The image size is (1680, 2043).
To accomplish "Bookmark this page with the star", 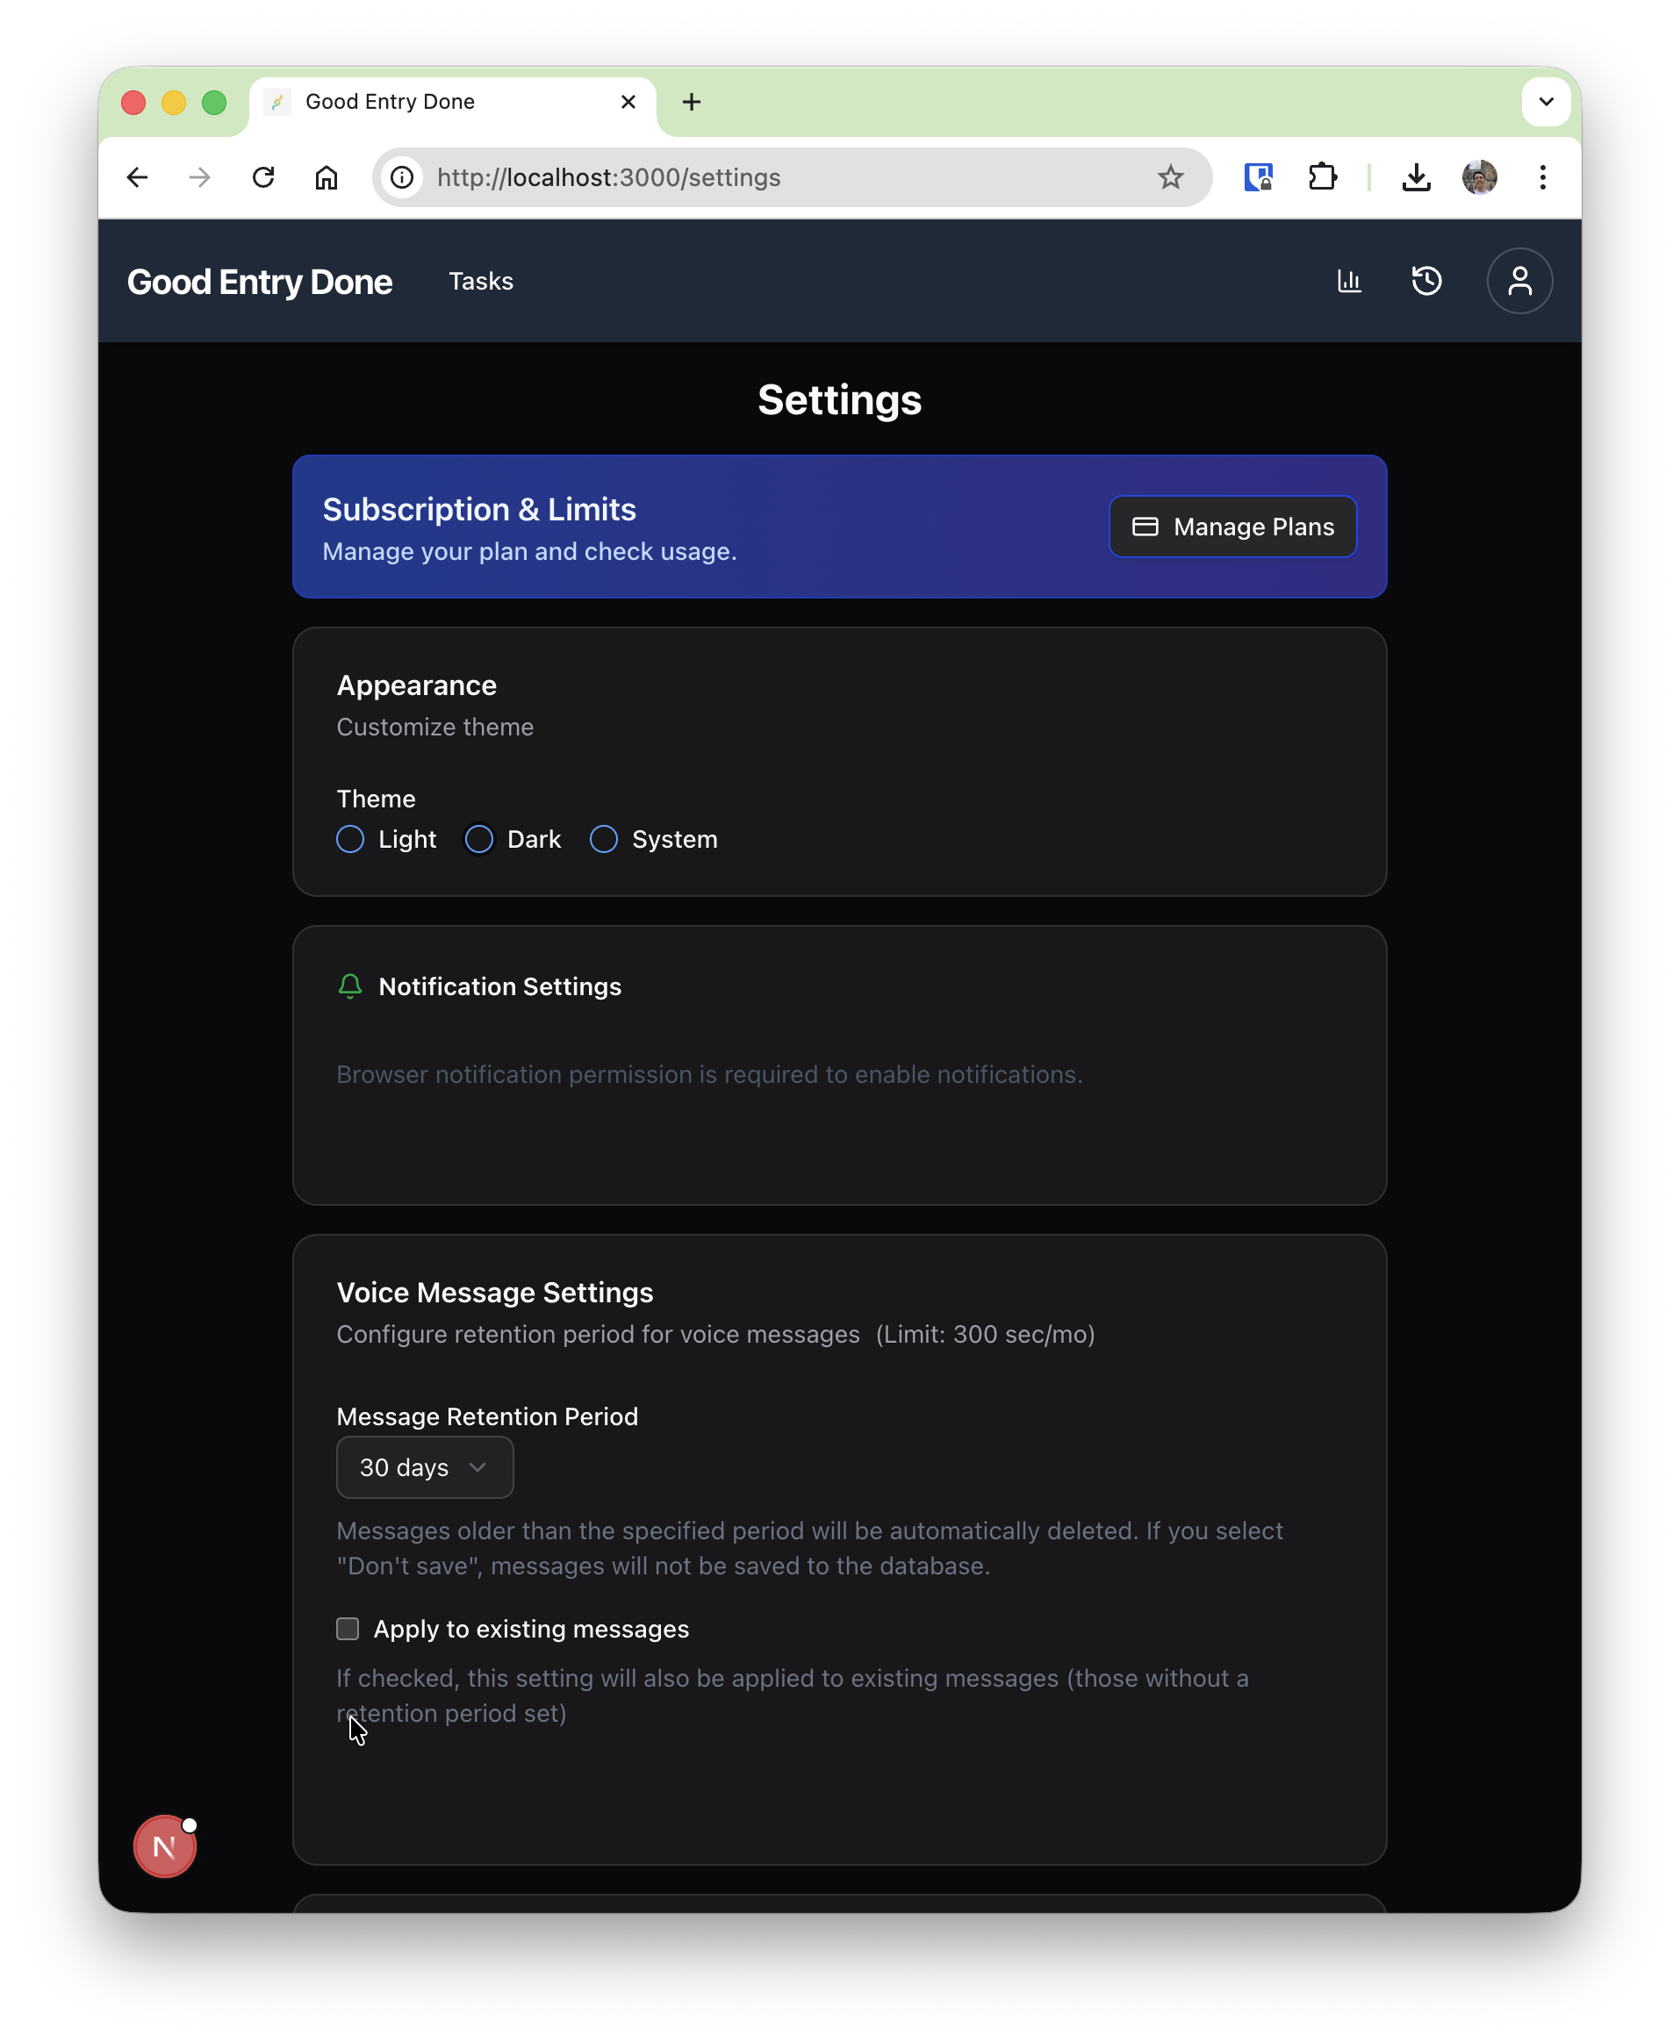I will pos(1171,177).
